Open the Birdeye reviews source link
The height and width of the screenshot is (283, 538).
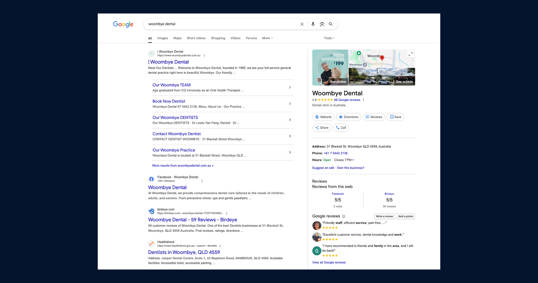(x=389, y=194)
